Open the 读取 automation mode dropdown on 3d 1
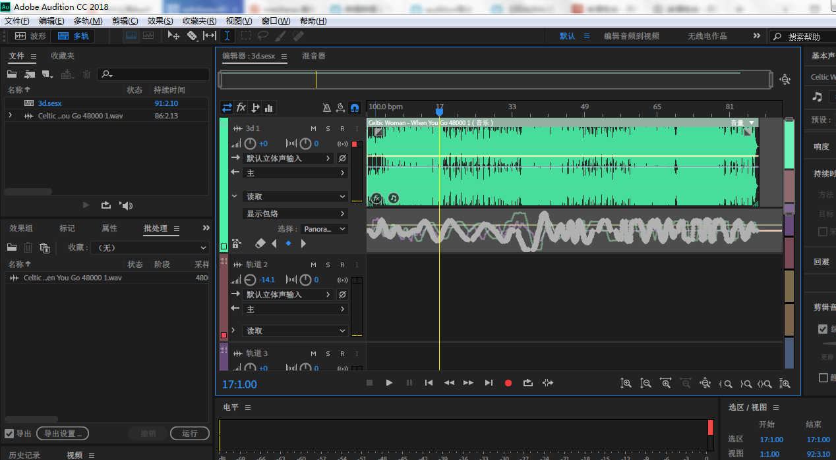The width and height of the screenshot is (836, 460). (296, 196)
